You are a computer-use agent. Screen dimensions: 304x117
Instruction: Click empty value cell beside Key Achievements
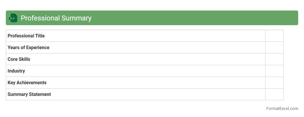[x=274, y=83]
